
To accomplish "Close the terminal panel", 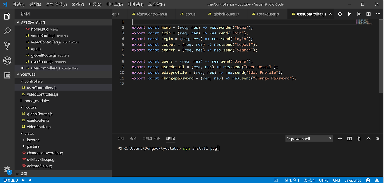I will coord(378,139).
